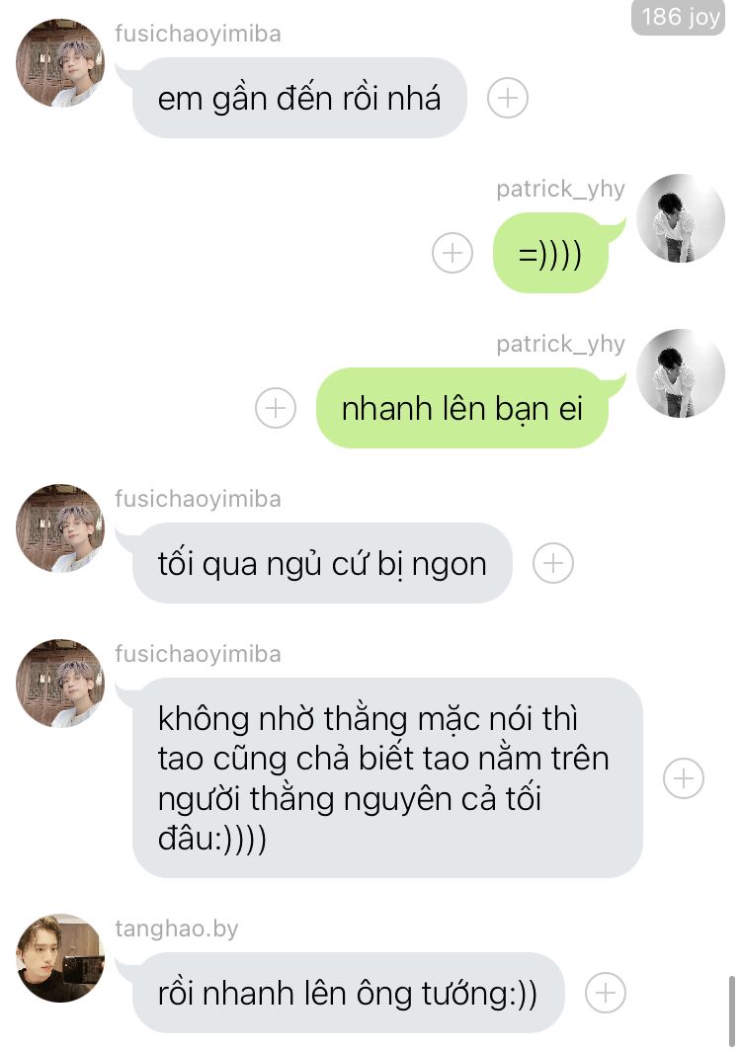Viewport: 741px width, 1052px height.
Task: Click username fusichaoyimiba above first message
Action: click(x=198, y=34)
